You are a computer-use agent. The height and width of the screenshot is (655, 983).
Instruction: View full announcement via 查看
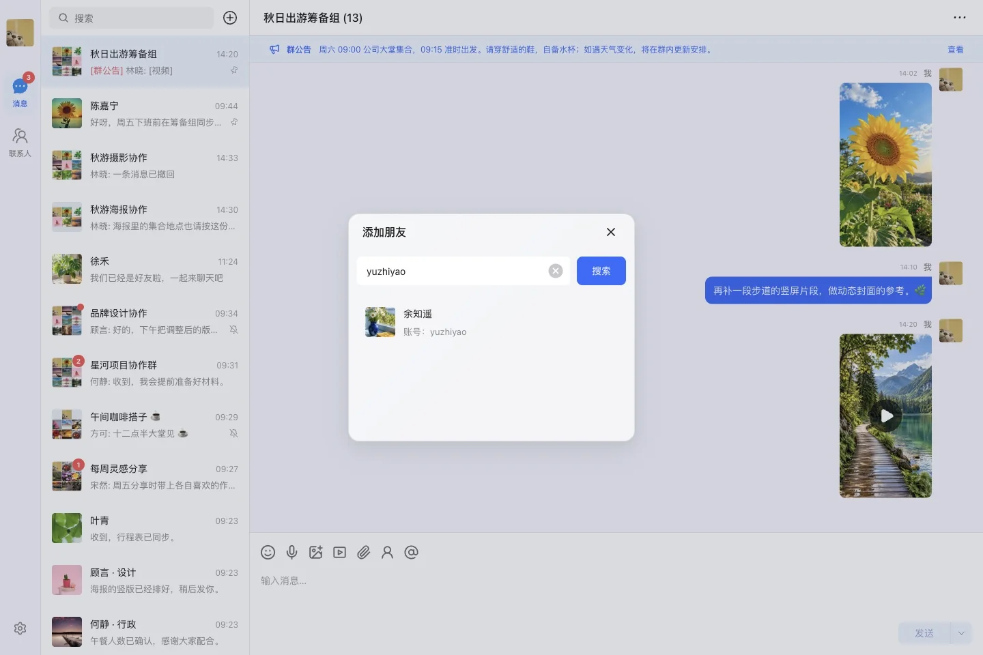coord(955,49)
